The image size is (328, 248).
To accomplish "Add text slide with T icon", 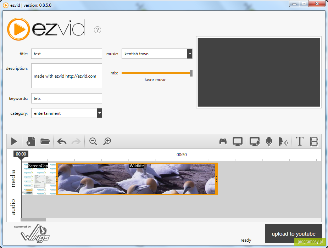I will tap(300, 141).
